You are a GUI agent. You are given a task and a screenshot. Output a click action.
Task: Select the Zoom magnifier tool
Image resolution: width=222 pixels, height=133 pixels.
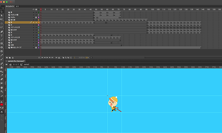2,92
